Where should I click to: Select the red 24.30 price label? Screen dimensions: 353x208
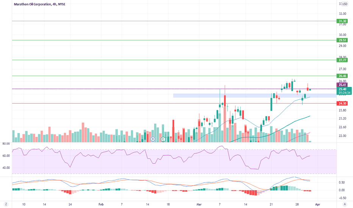point(342,104)
